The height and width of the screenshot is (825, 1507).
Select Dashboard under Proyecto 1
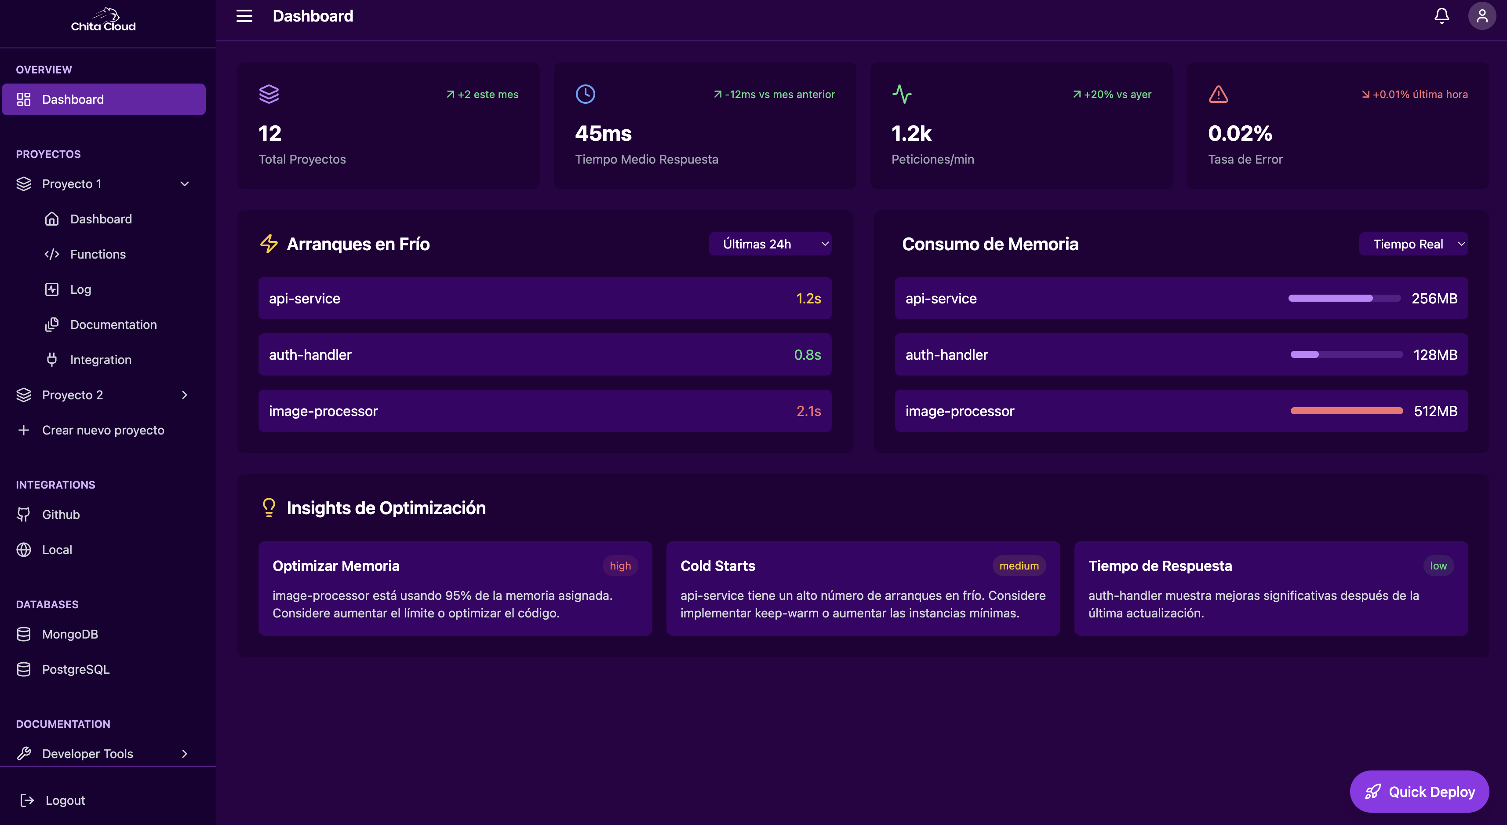(101, 219)
